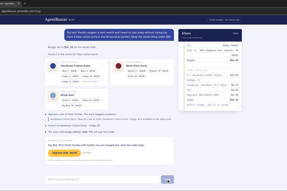Choose the Indigo / L $39.00 variant
Image resolution: width=287 pixels, height=191 pixels.
coord(70,76)
